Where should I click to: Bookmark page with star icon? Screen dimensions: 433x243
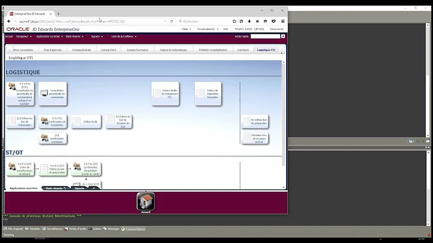[234, 21]
